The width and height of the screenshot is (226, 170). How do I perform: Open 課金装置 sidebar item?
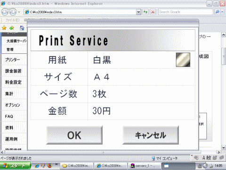14,71
